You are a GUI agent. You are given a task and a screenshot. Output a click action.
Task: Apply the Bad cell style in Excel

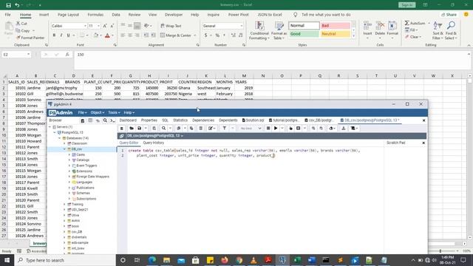tap(336, 26)
